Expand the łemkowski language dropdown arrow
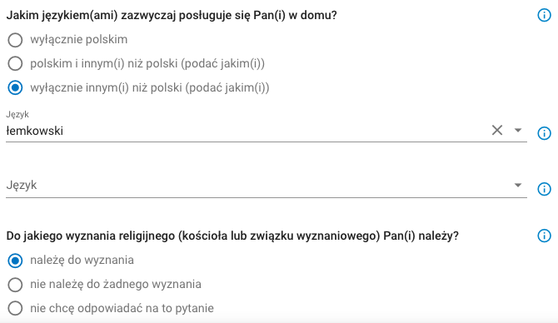Viewport: 558px width, 323px height. [x=518, y=131]
